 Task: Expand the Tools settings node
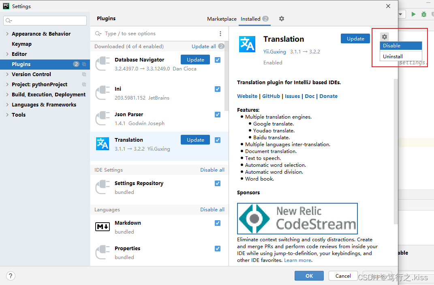pyautogui.click(x=7, y=115)
